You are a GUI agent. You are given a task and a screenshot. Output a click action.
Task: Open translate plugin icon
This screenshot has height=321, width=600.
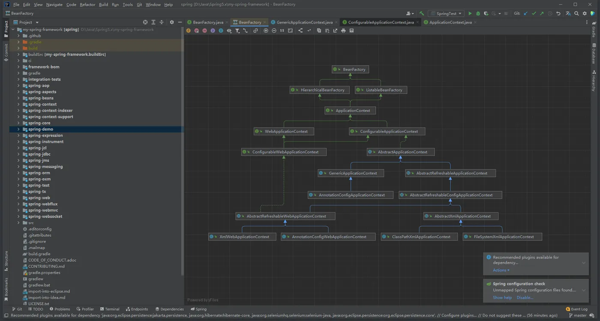(x=568, y=13)
